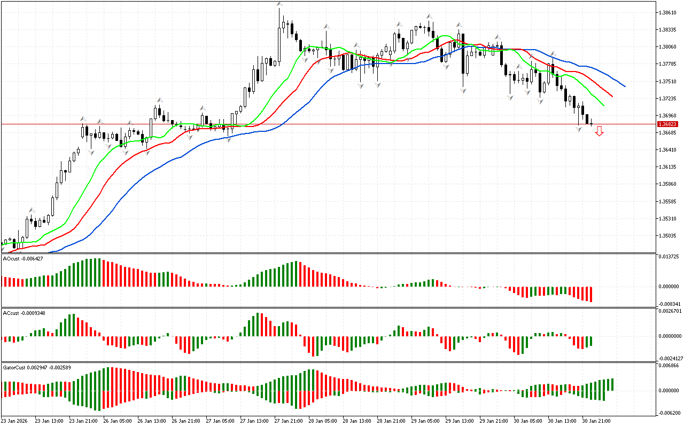This screenshot has height=427, width=684.
Task: Select the up fractal above the highest peak
Action: click(279, 4)
